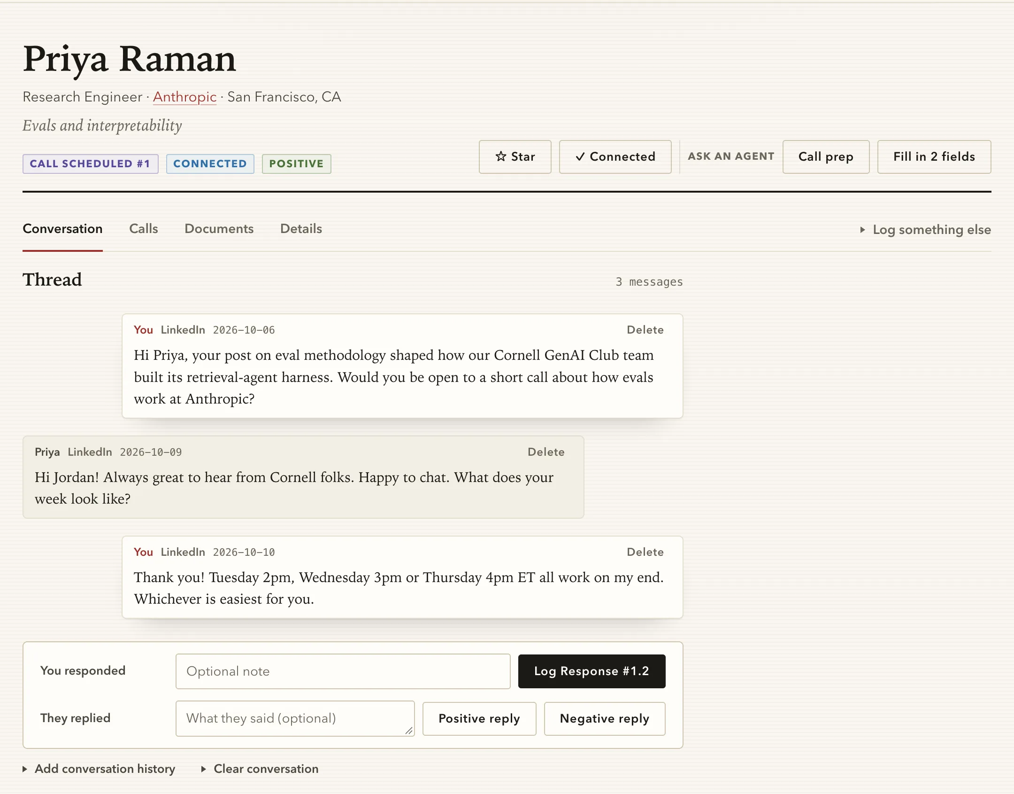Click the They replied label
Viewport: 1014px width, 794px height.
point(75,718)
